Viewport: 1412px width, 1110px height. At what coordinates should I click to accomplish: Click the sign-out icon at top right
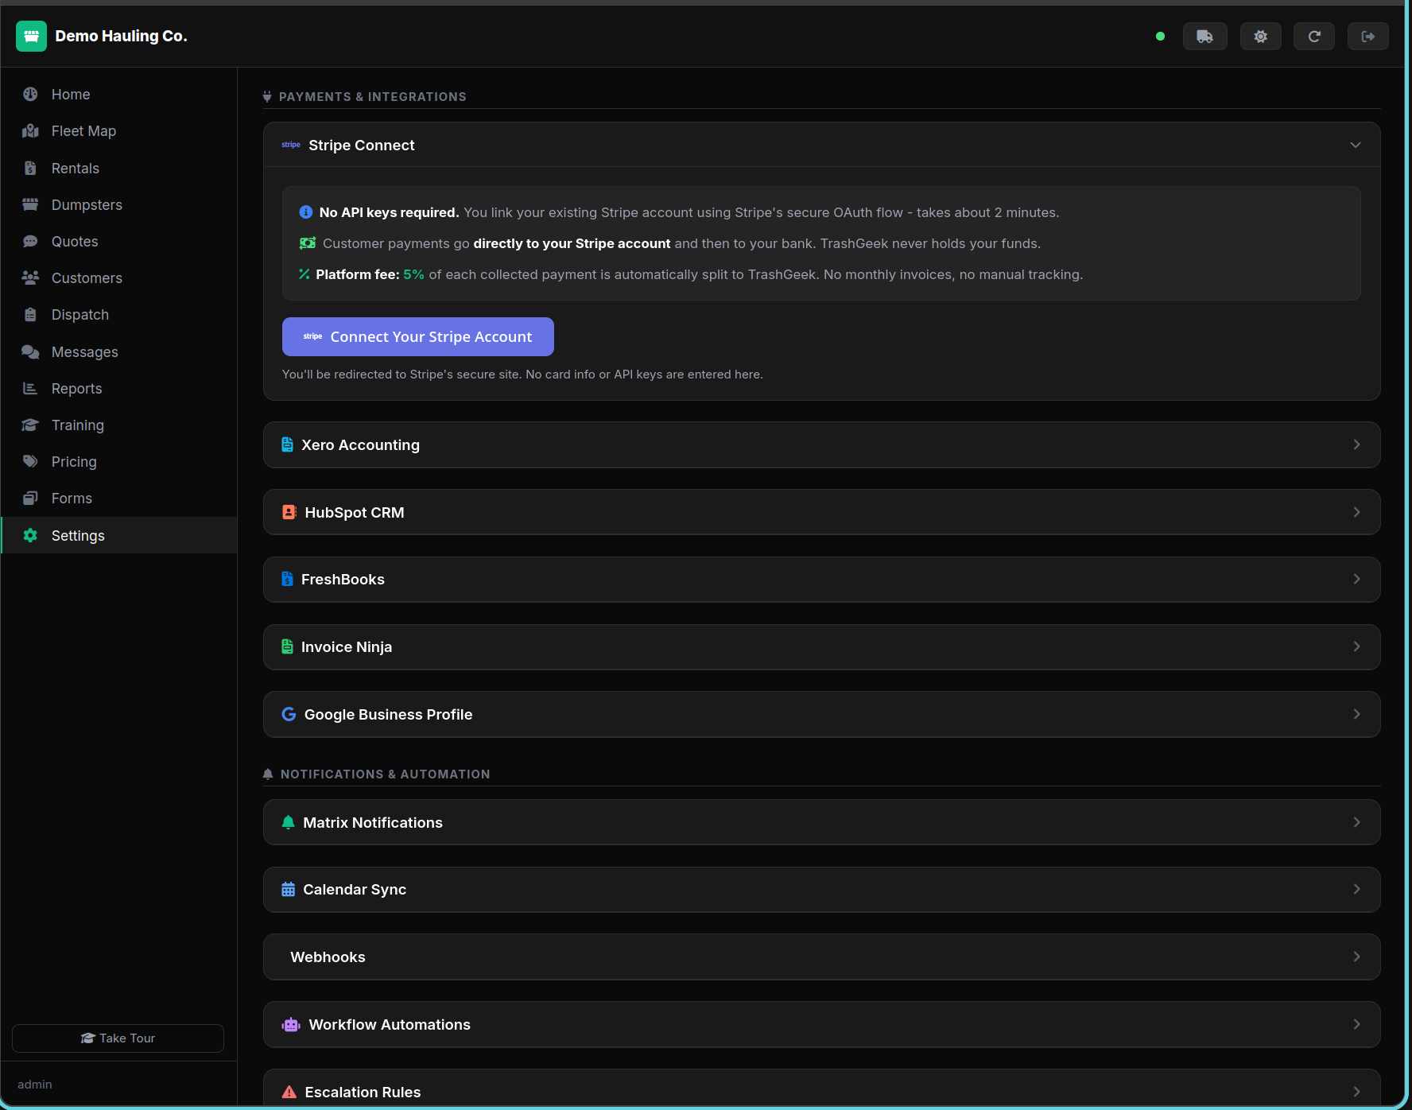pos(1367,36)
